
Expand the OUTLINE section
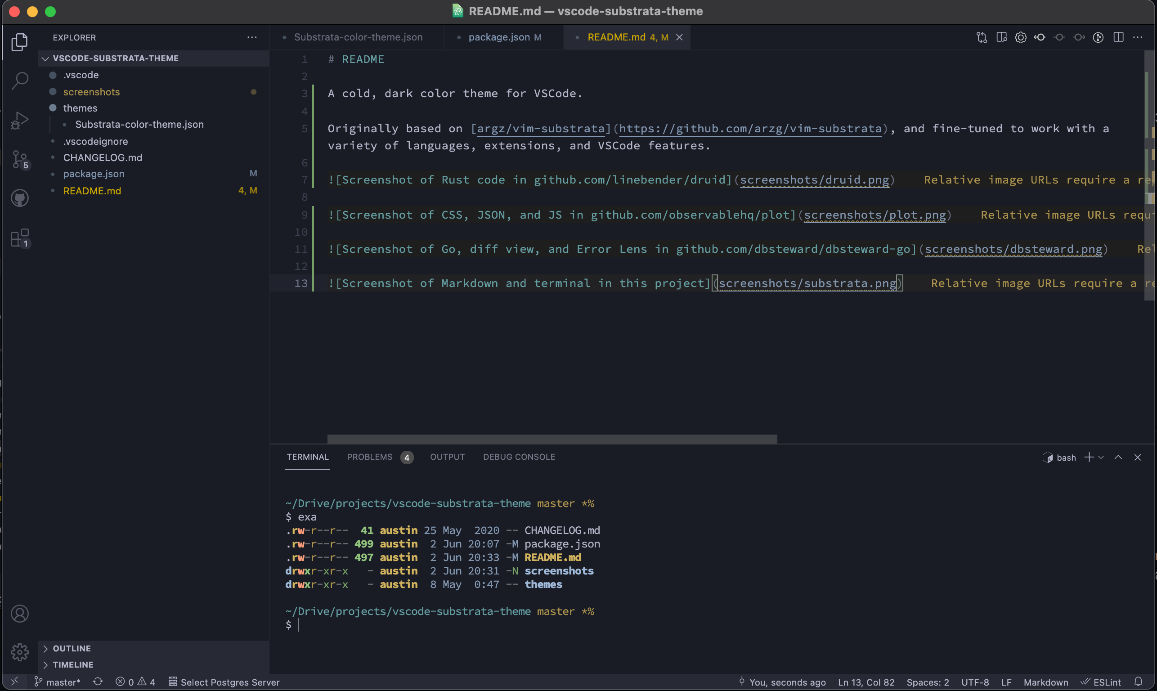pyautogui.click(x=72, y=648)
